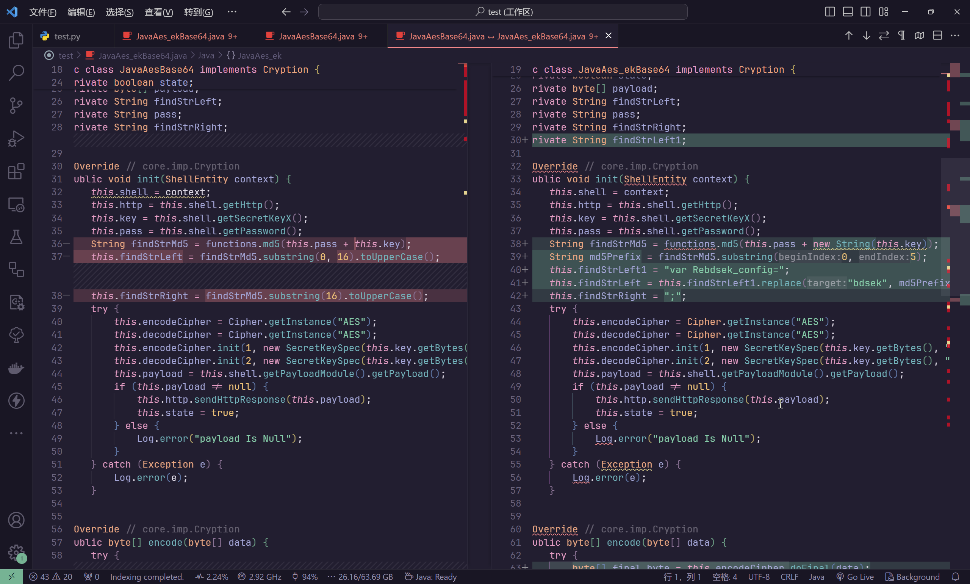Start Go Live server
This screenshot has width=970, height=584.
tap(855, 576)
